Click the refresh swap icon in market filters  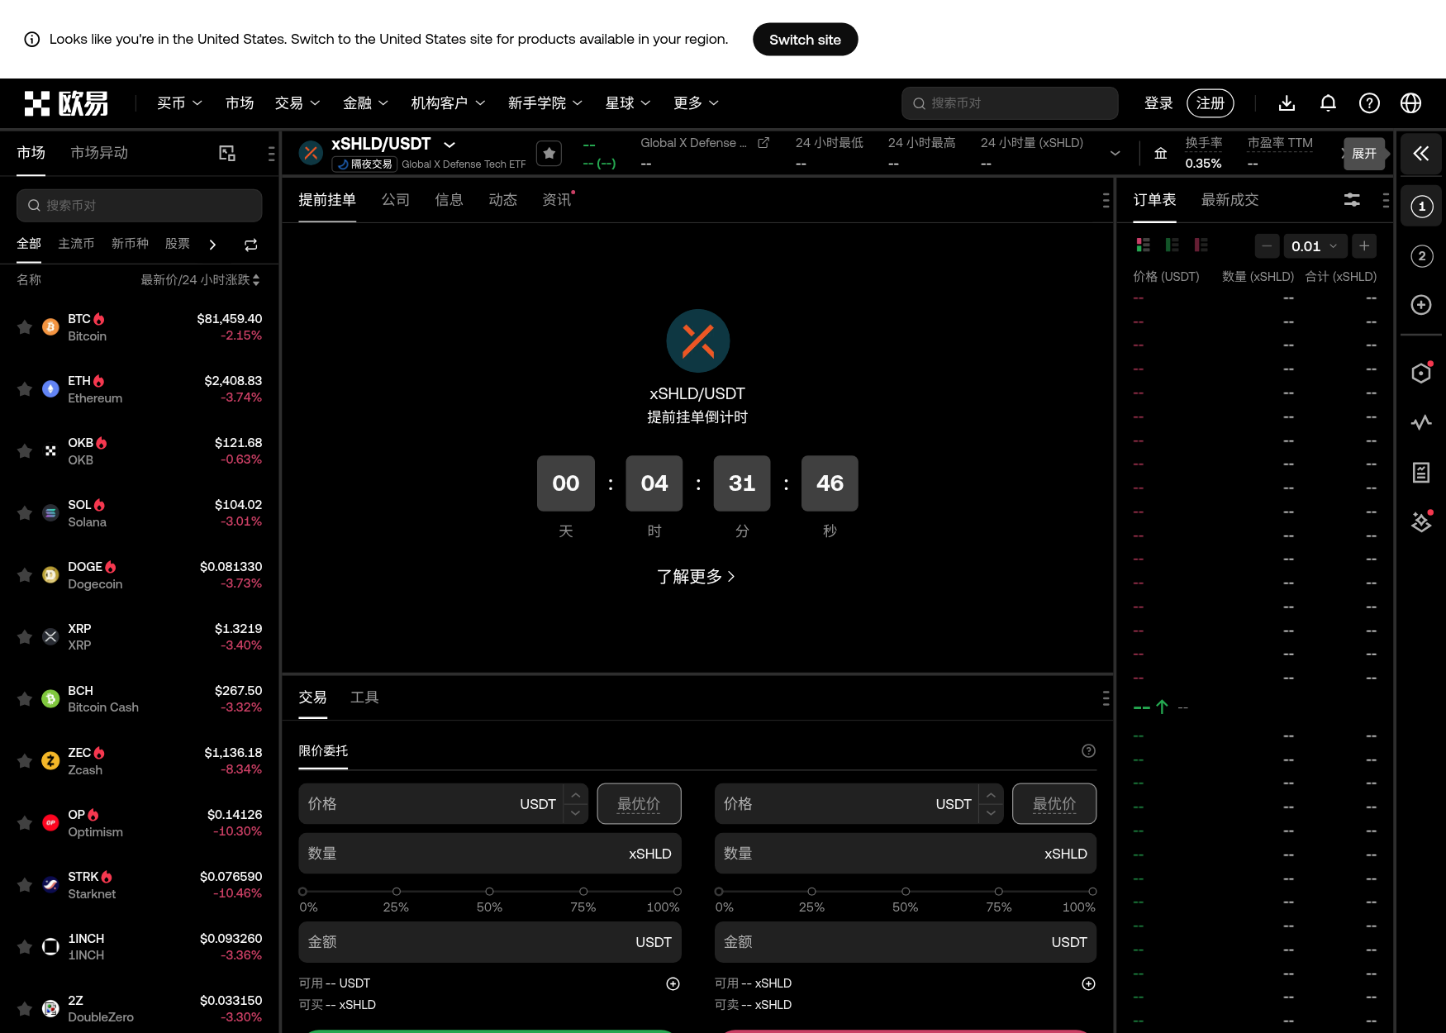coord(251,245)
